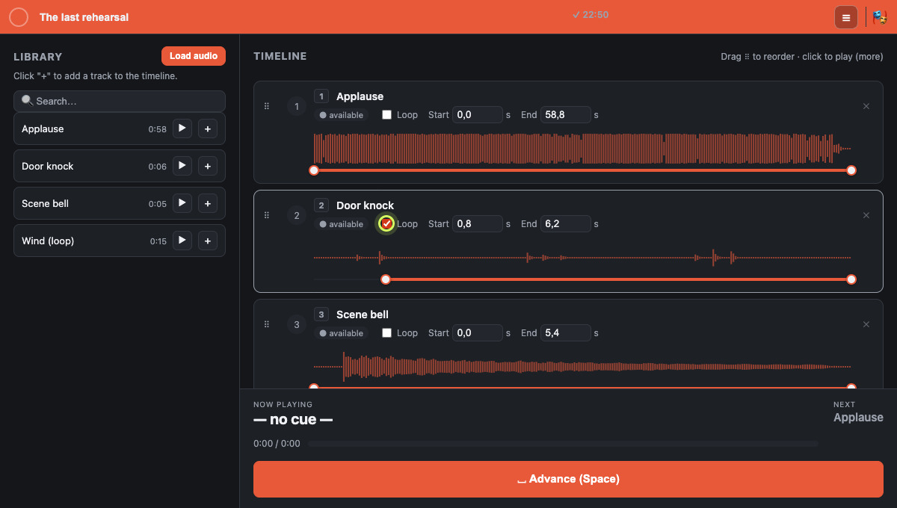Edit the Applause Start time field
Image resolution: width=897 pixels, height=508 pixels.
click(x=478, y=114)
